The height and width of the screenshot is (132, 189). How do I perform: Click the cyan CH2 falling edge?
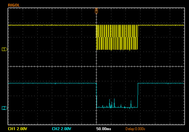96,95
